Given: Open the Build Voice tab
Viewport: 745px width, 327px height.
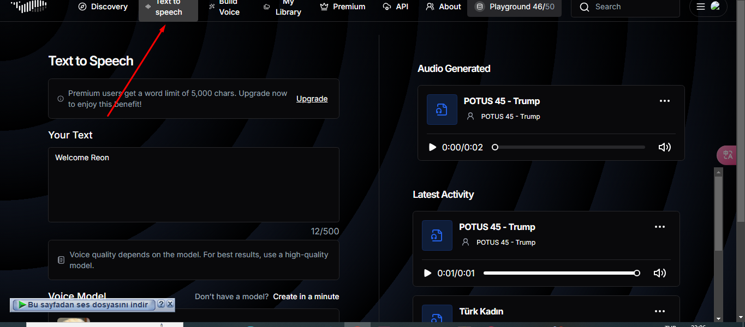Looking at the screenshot, I should point(224,7).
